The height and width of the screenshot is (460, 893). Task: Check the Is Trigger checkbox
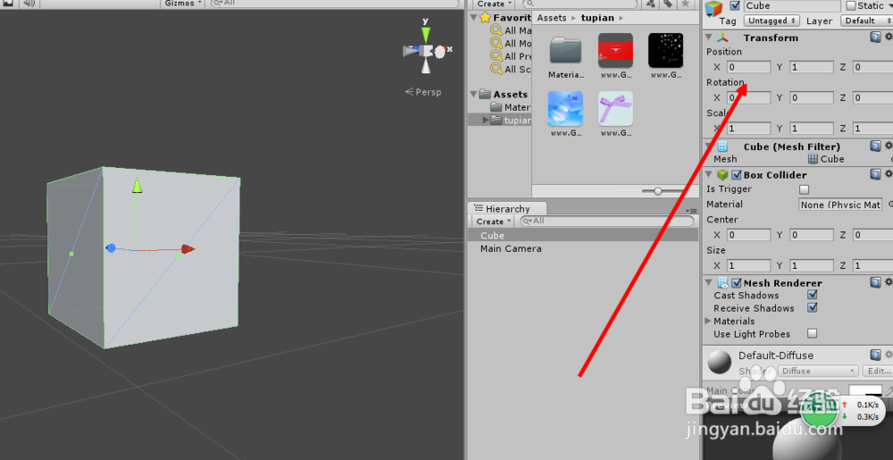pos(805,189)
